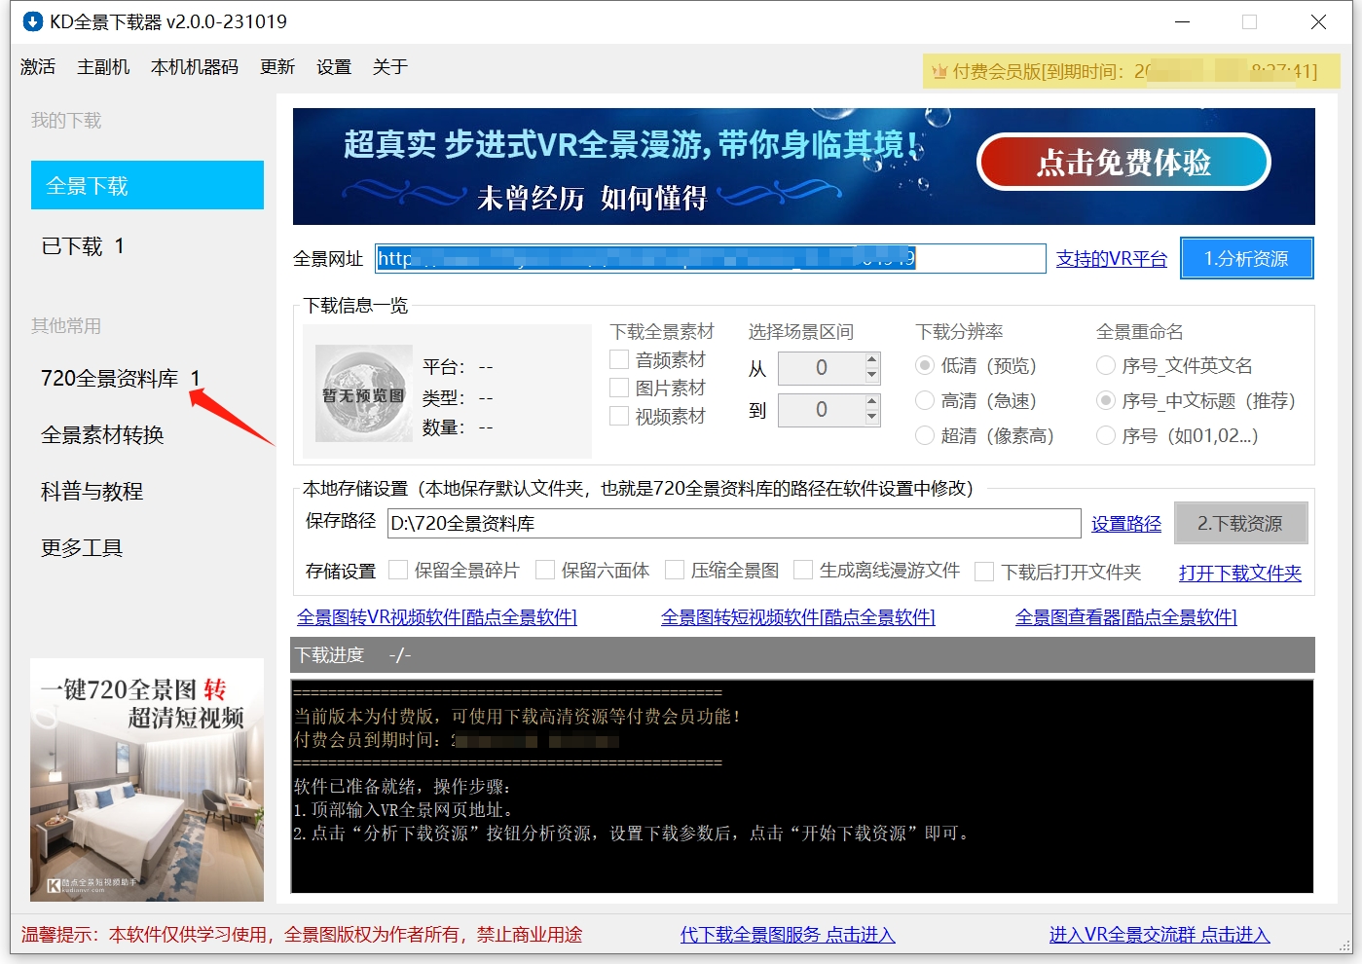Viewport: 1362px width, 964px height.
Task: Open the 设置路径 link
Action: pos(1126,524)
